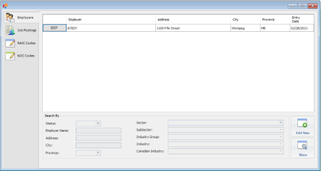The height and width of the screenshot is (171, 321).
Task: Sort by Address column header
Action: (x=193, y=19)
